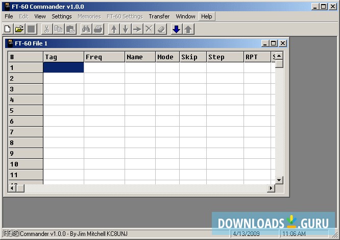
Task: Select row header 1
Action: pos(26,67)
